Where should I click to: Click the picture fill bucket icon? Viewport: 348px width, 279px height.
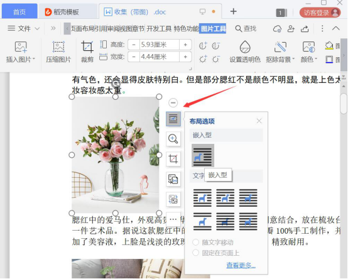(329, 45)
